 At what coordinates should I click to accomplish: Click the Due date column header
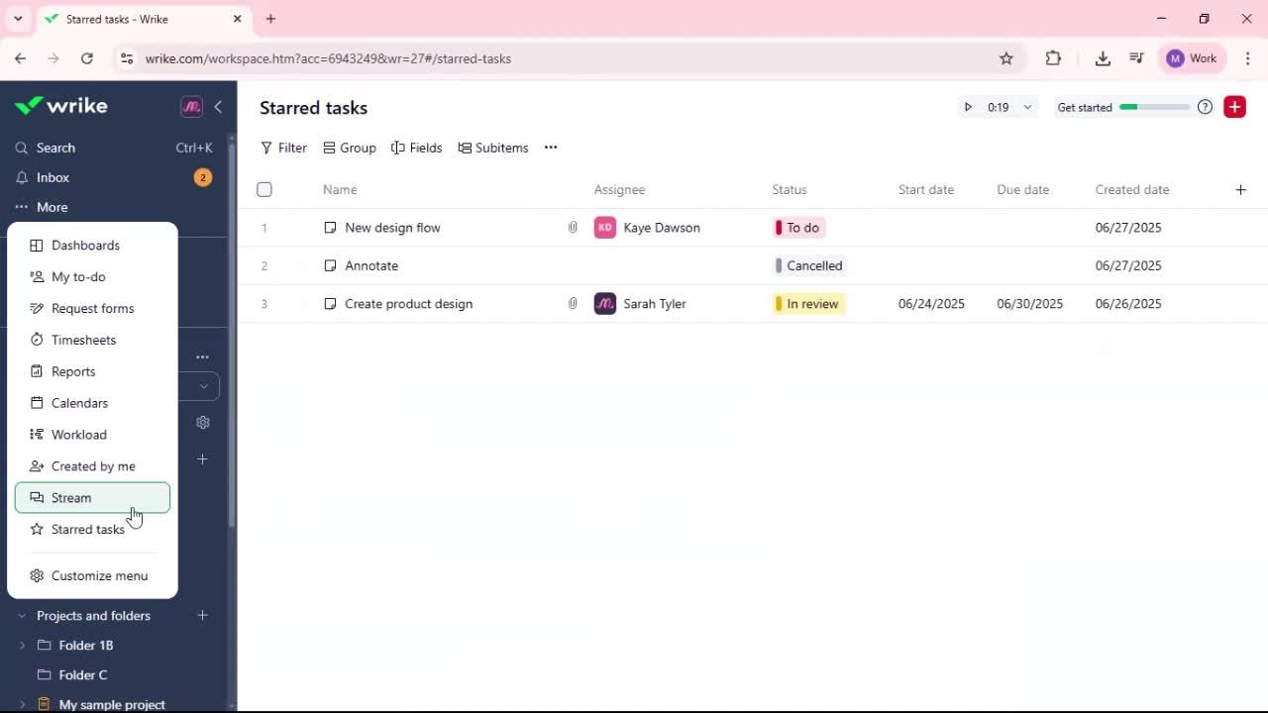point(1022,189)
